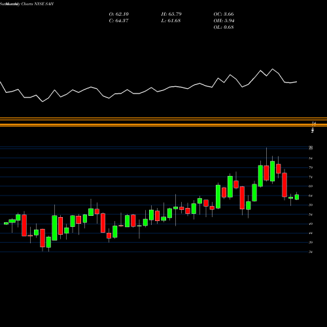
Task: Select the close price value 'C: 64.37'
Action: click(118, 20)
